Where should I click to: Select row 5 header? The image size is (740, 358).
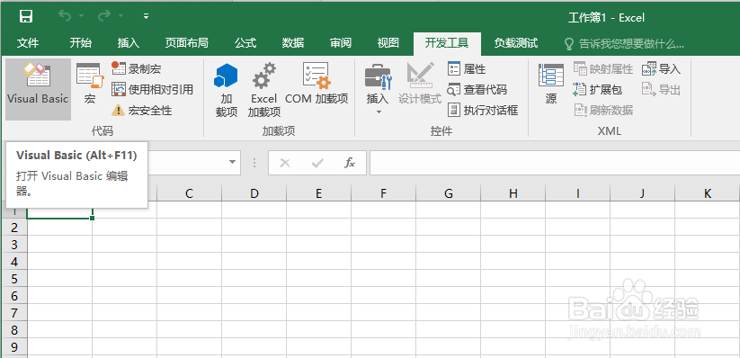(x=13, y=279)
